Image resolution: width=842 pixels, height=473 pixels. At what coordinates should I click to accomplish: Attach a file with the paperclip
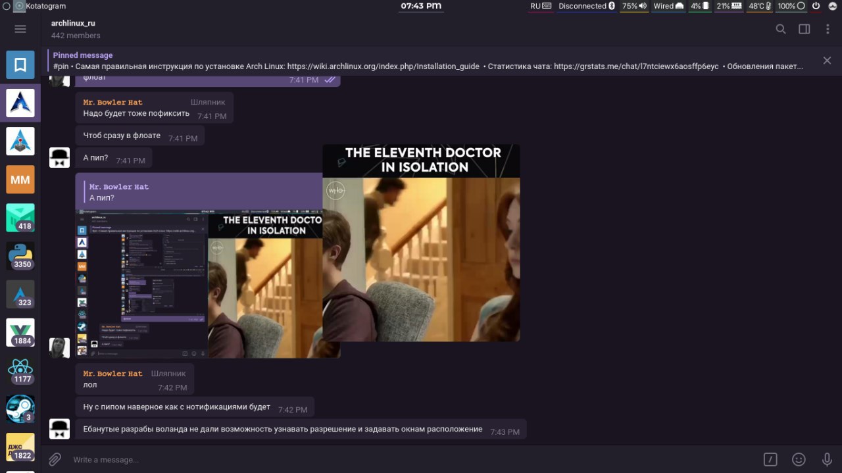click(55, 459)
